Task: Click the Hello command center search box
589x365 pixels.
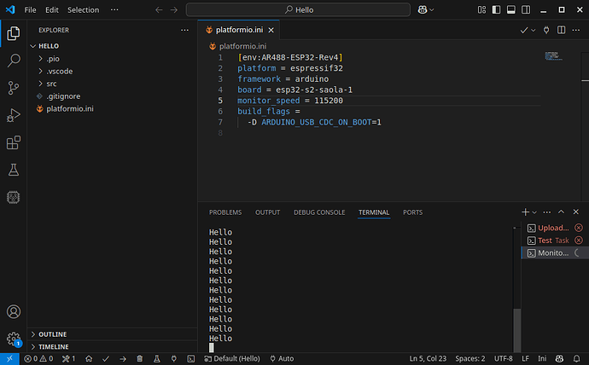Action: [x=298, y=9]
